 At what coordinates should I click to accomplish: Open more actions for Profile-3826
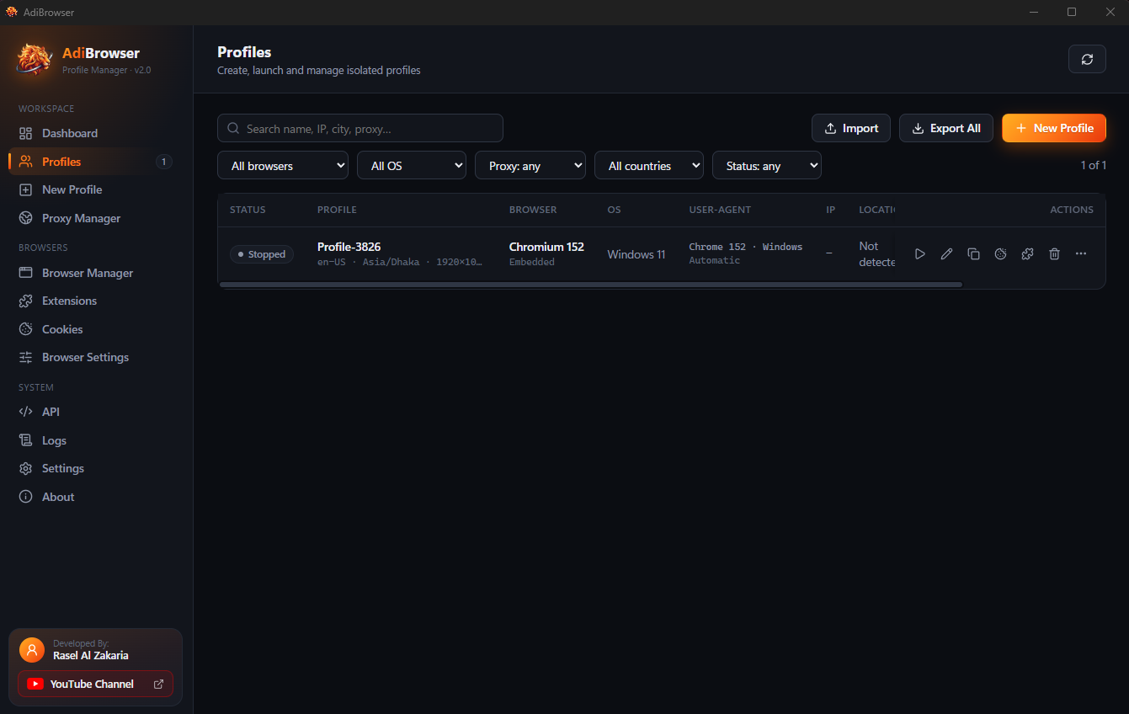(1081, 253)
